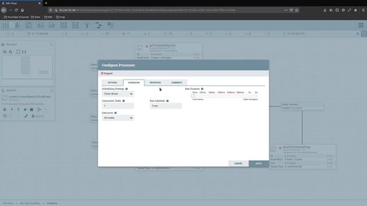Open Concurrent Tasks help icon
The image size is (367, 206).
(x=124, y=101)
